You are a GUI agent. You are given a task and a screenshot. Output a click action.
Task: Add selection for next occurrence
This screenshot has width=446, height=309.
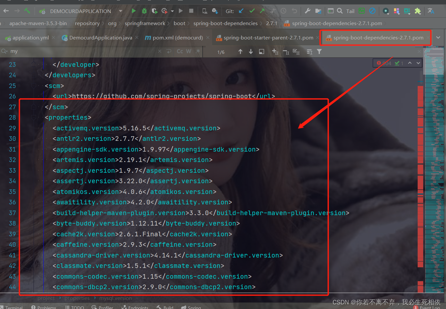(x=275, y=51)
